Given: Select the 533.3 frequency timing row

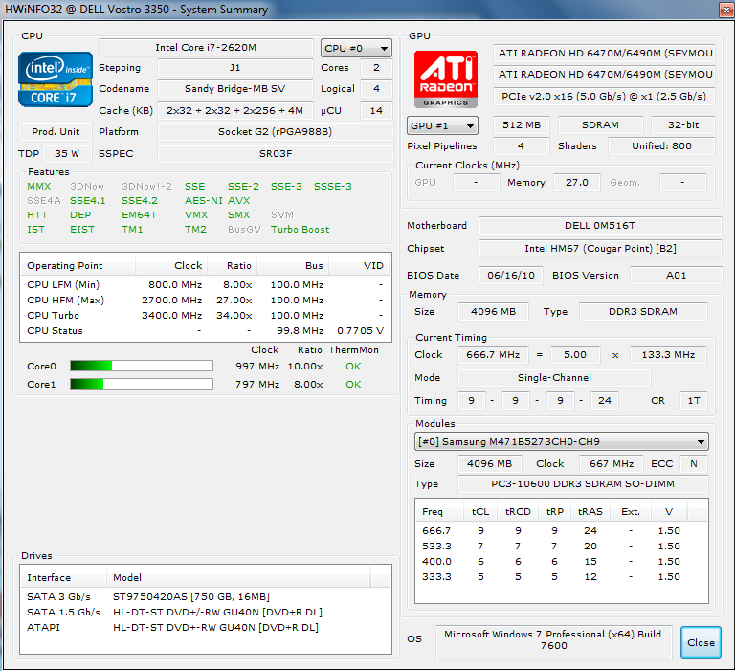Looking at the screenshot, I should [x=562, y=547].
